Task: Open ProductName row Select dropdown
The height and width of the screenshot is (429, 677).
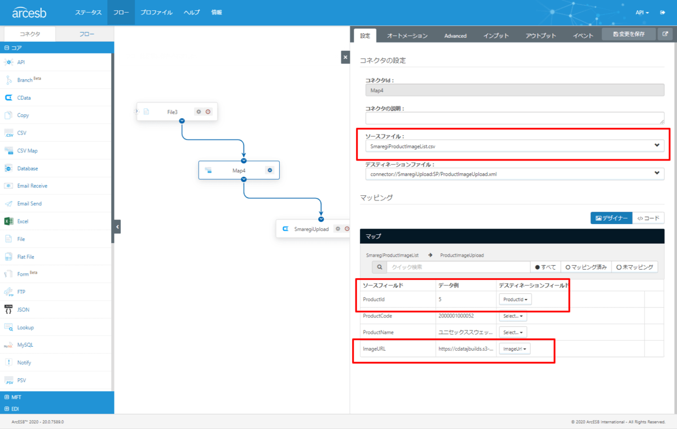Action: coord(513,332)
